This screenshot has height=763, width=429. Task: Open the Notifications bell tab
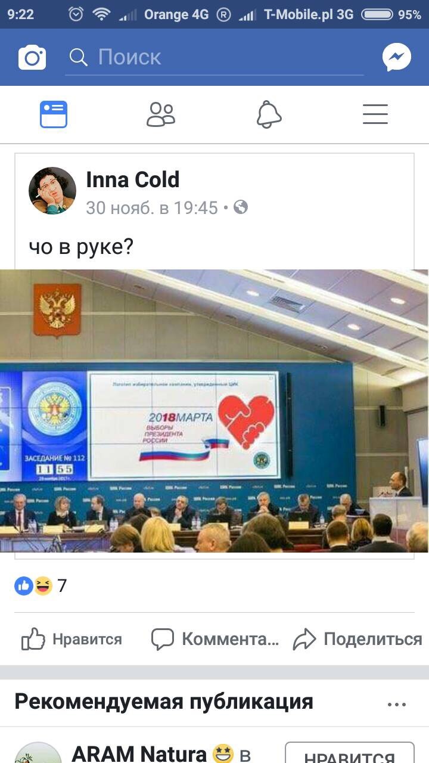pos(269,114)
